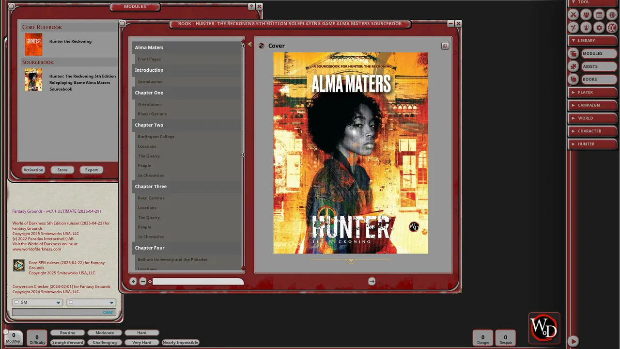Screen dimensions: 620x349
Task: Click the round play arrow button at bottom right
Action: (573, 341)
